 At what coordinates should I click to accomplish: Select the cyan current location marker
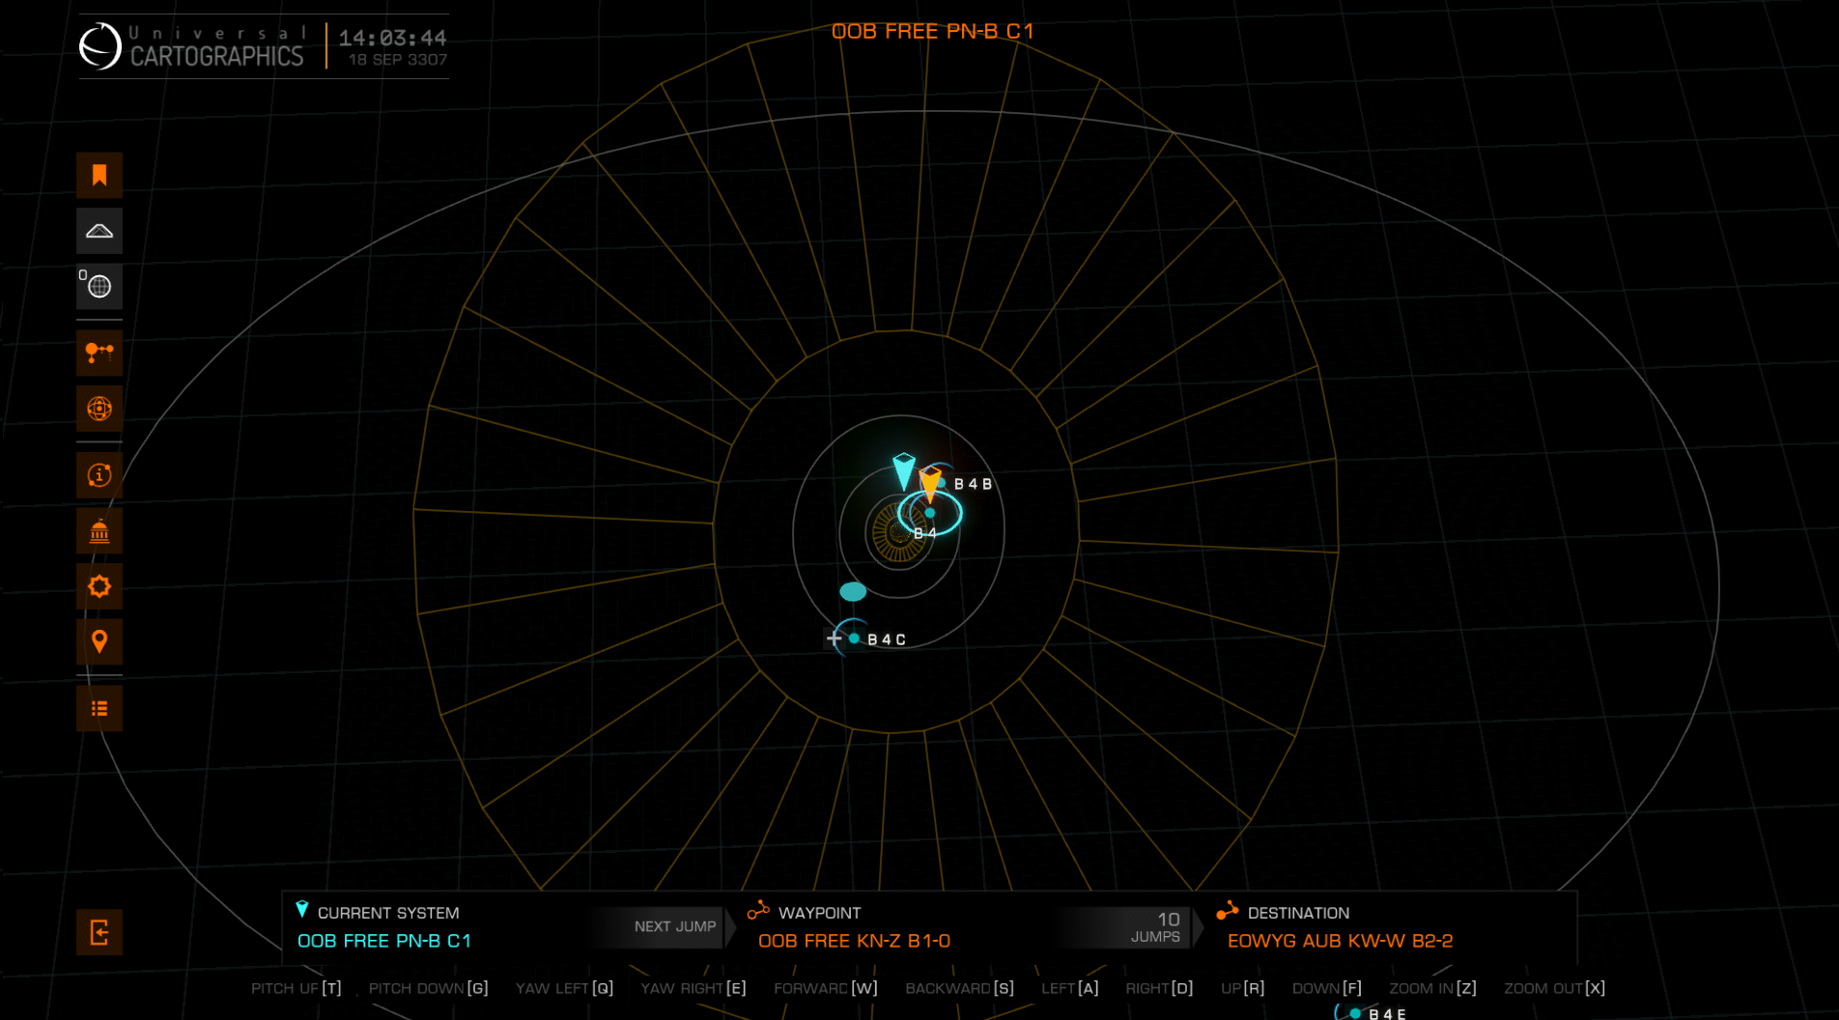[x=903, y=470]
